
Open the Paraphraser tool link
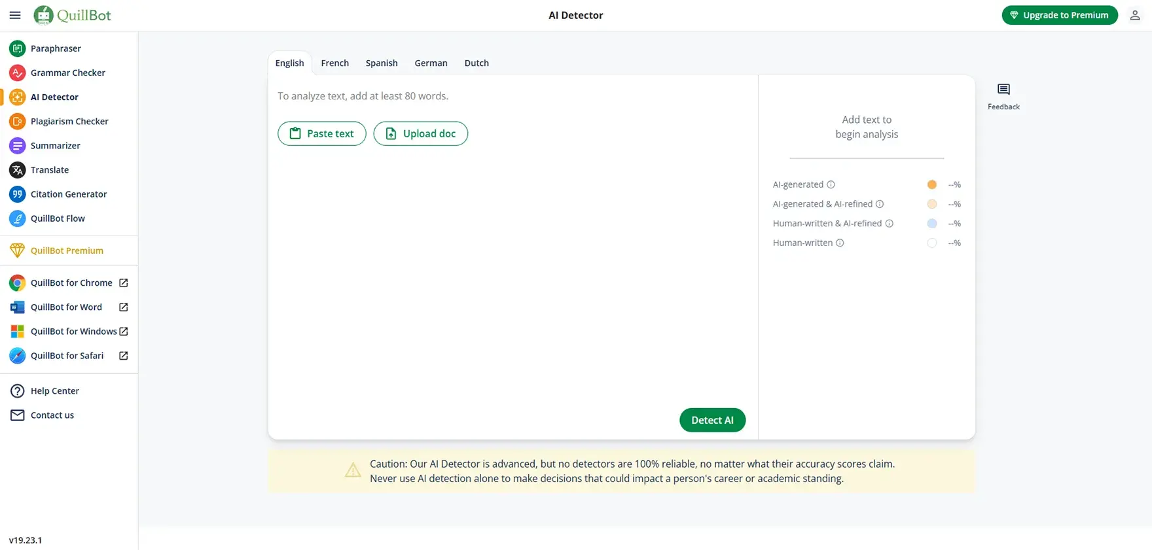[56, 48]
